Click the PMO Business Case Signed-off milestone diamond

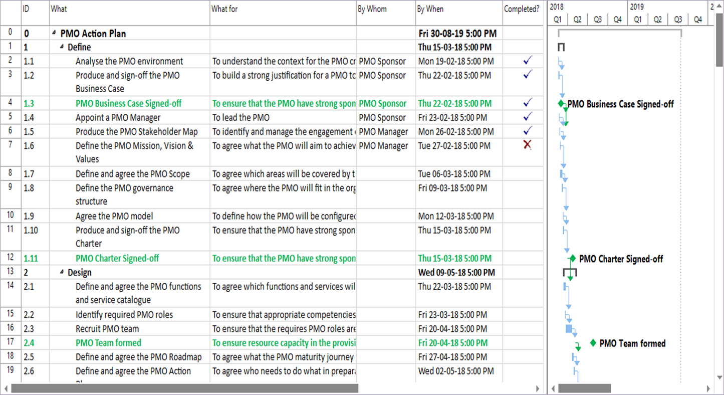click(562, 104)
